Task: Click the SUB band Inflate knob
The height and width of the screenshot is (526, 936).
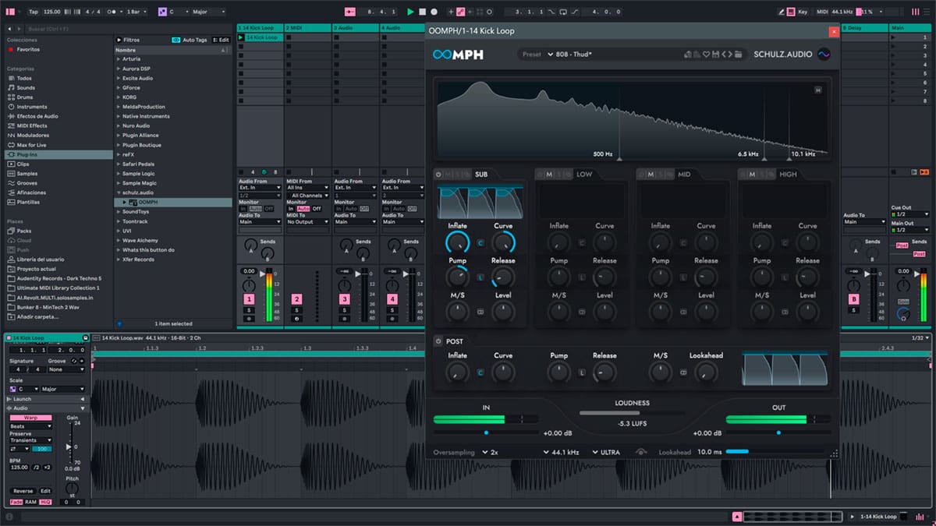Action: coord(458,243)
